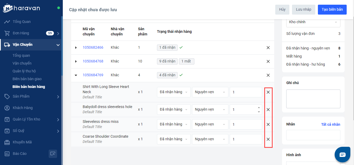The height and width of the screenshot is (165, 354).
Task: Open the chat support bubble
Action: point(342,155)
